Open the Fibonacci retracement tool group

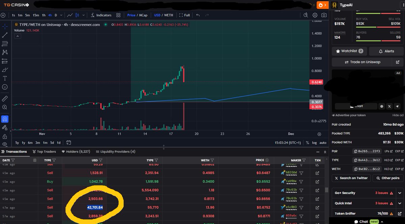point(5,44)
